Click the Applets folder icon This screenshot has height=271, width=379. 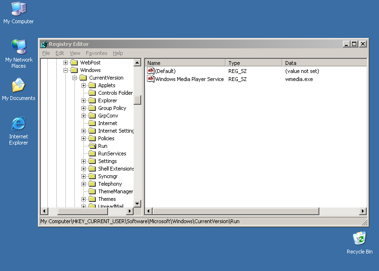[92, 85]
